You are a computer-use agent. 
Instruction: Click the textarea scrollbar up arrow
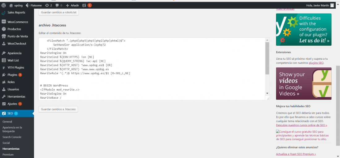coord(267,40)
